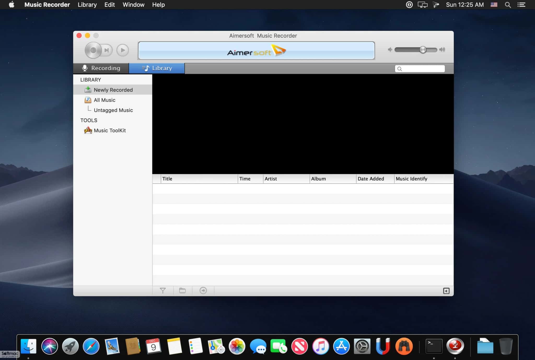The height and width of the screenshot is (360, 535).
Task: Click the Play button in toolbar
Action: coord(123,50)
